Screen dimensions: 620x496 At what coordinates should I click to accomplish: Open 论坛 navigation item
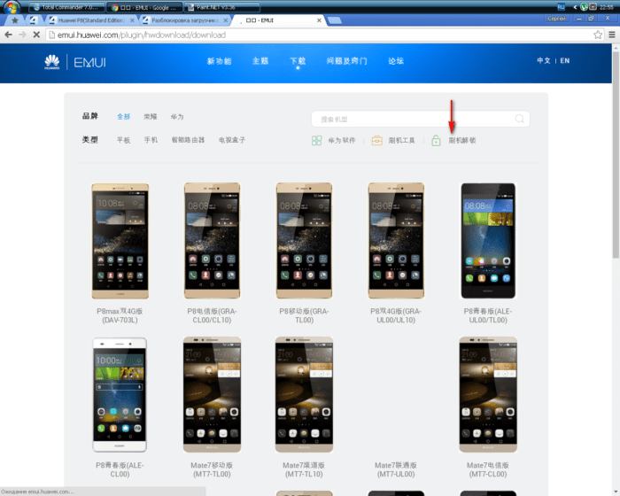pos(396,61)
